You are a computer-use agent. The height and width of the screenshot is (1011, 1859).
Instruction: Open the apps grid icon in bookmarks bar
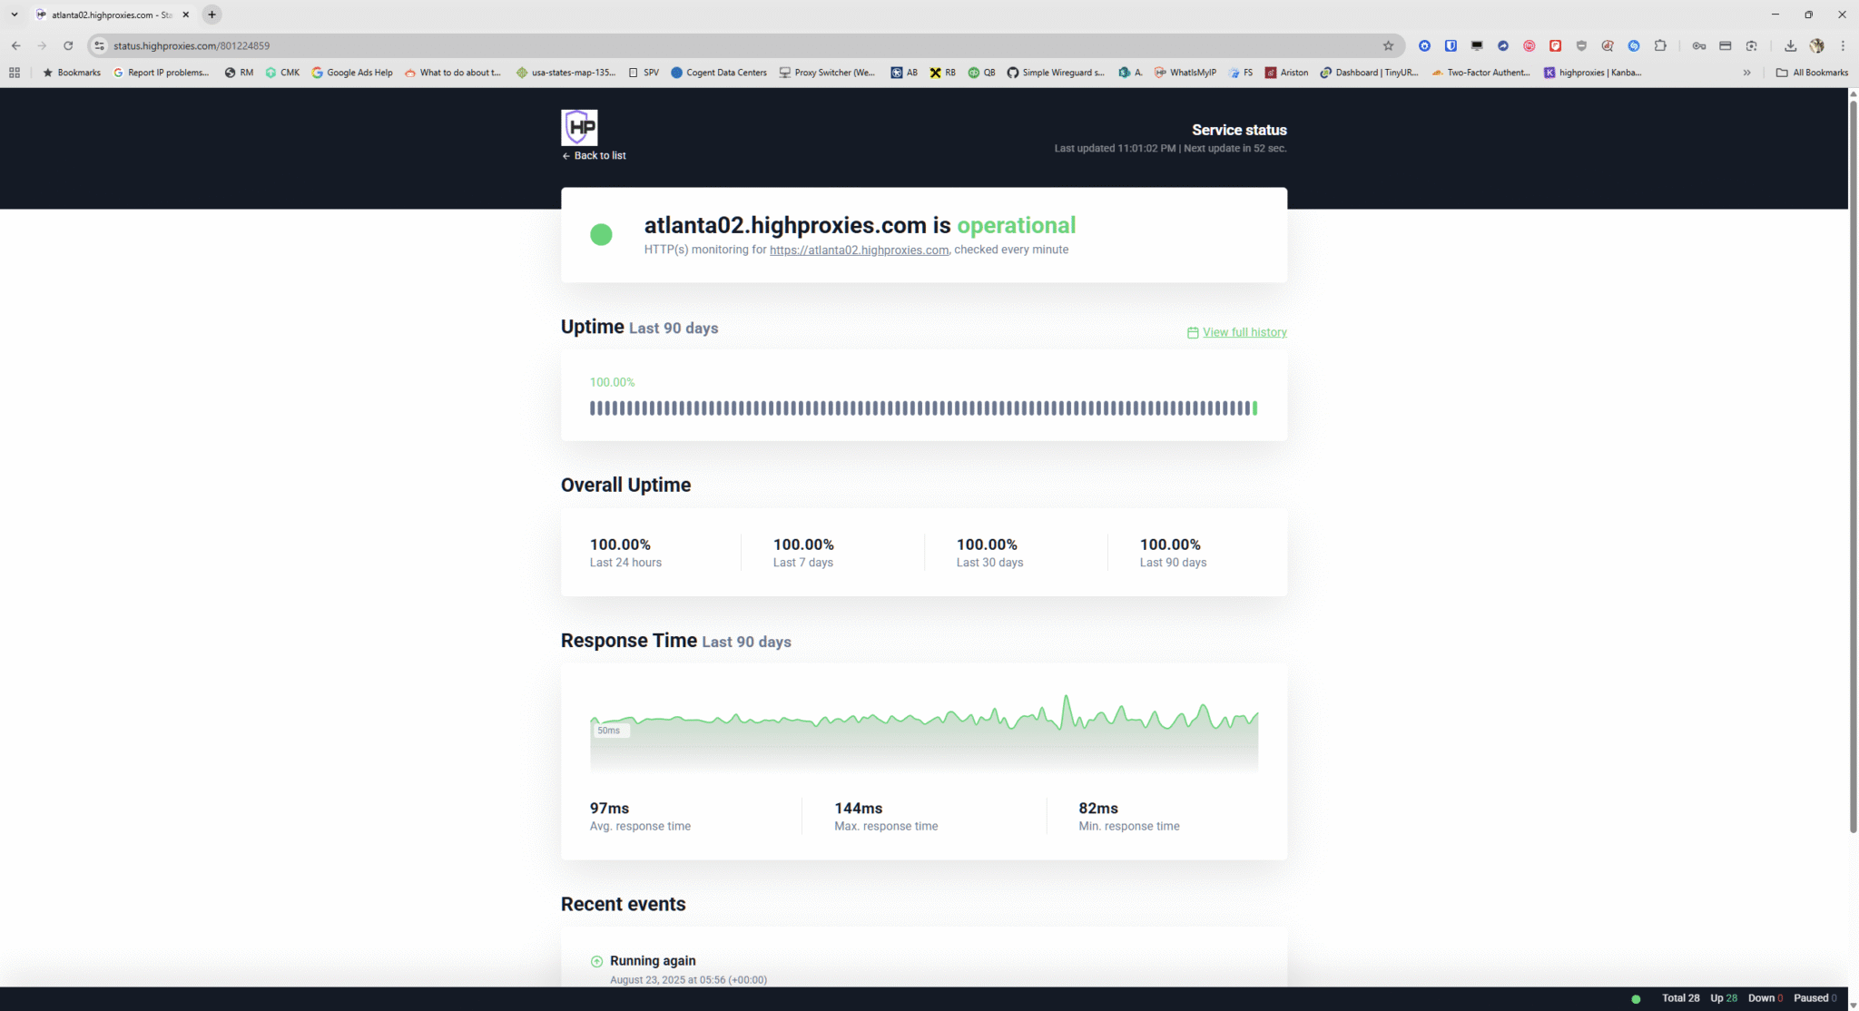click(15, 73)
